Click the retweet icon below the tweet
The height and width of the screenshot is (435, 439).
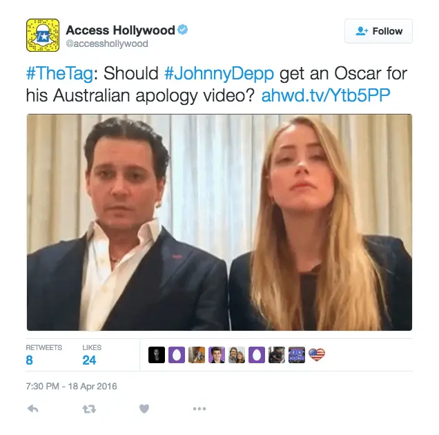(x=89, y=409)
